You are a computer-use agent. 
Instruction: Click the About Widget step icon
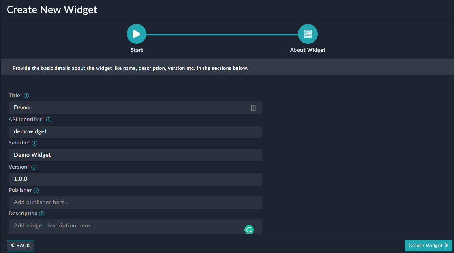point(308,34)
